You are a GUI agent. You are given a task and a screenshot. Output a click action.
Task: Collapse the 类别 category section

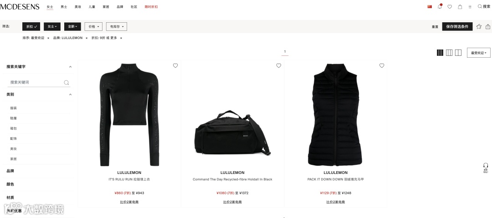pos(70,94)
